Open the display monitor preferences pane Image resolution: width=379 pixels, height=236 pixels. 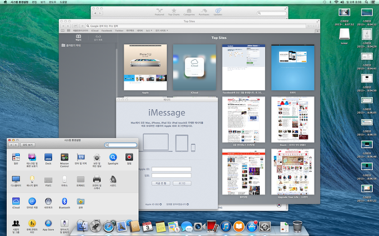[x=16, y=181]
